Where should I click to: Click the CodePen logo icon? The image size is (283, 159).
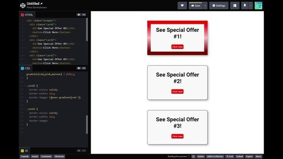click(23, 5)
